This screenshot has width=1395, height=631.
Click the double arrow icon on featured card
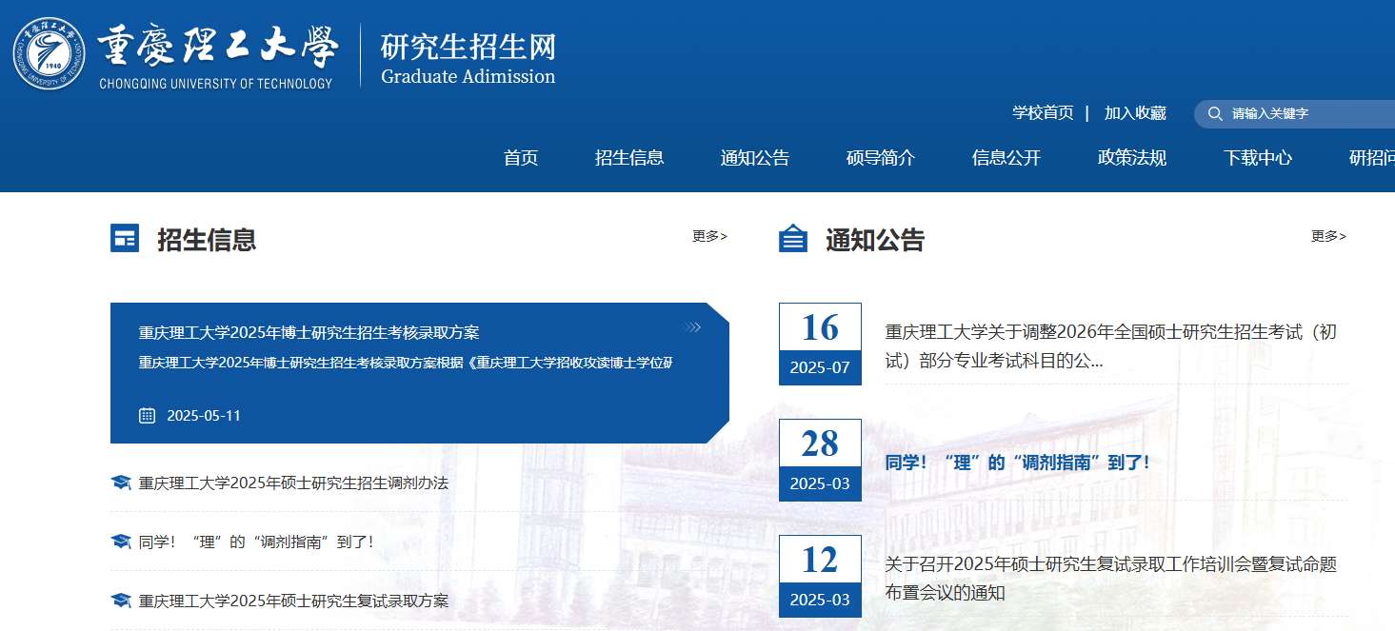point(693,327)
